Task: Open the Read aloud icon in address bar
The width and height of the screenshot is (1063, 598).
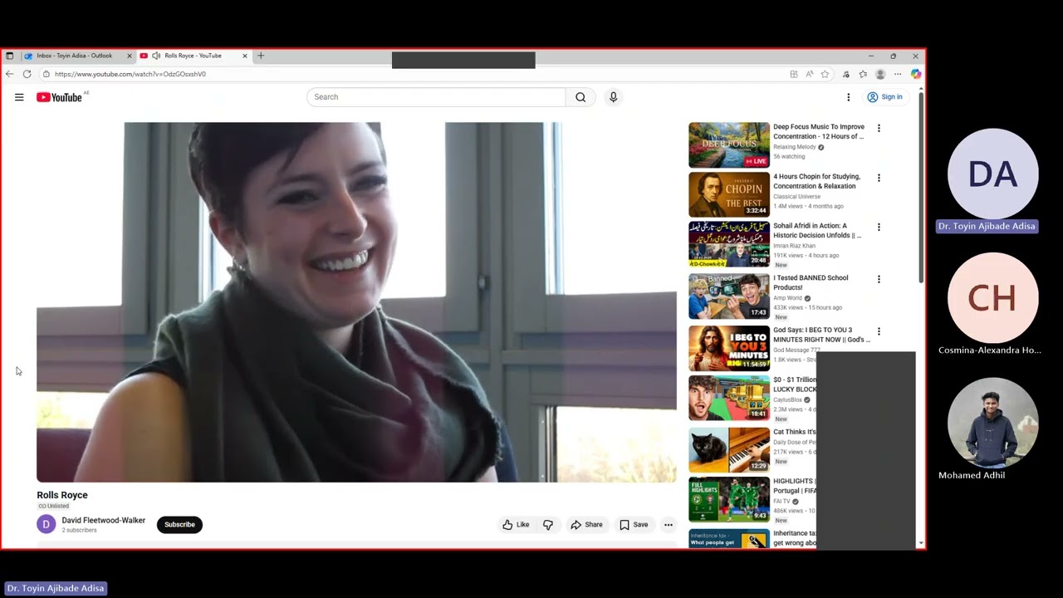Action: point(809,74)
